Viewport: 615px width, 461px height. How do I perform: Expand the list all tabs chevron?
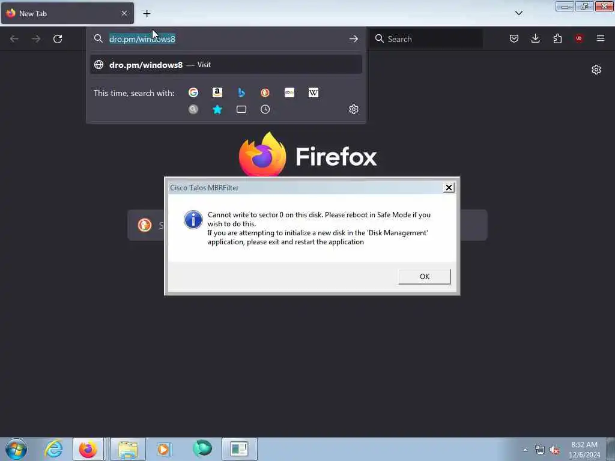coord(518,13)
